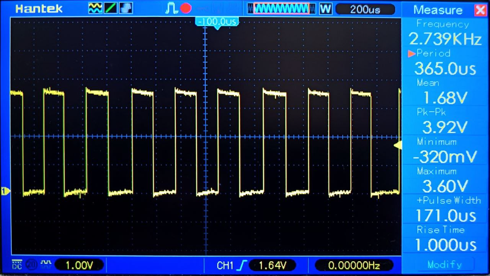
Task: Click the W window mode icon
Action: pos(325,9)
